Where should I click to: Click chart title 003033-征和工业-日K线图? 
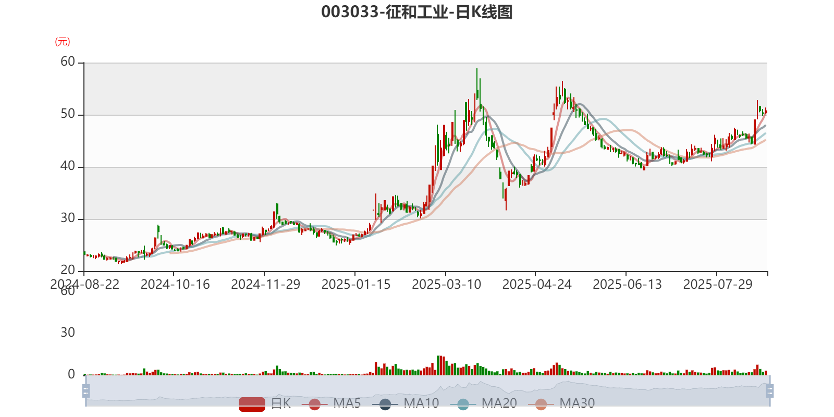coord(417,12)
